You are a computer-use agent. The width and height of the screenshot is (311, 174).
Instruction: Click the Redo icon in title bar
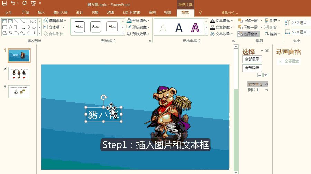point(25,3)
